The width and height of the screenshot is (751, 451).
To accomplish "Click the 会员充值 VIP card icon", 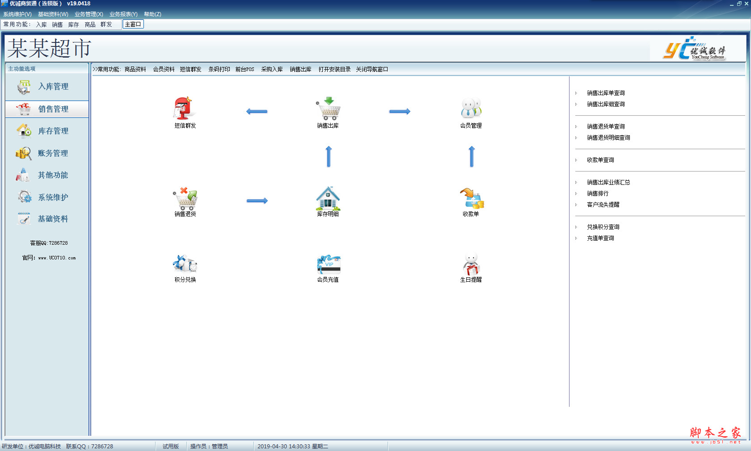I will click(x=328, y=264).
